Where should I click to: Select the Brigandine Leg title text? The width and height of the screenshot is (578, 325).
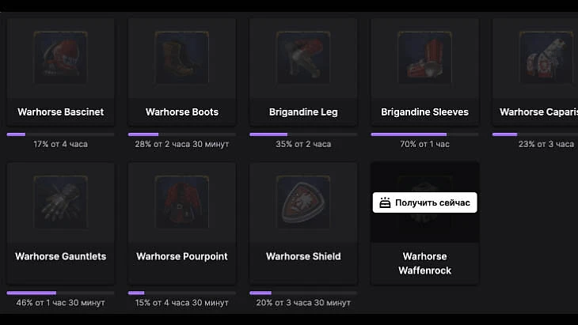click(303, 112)
